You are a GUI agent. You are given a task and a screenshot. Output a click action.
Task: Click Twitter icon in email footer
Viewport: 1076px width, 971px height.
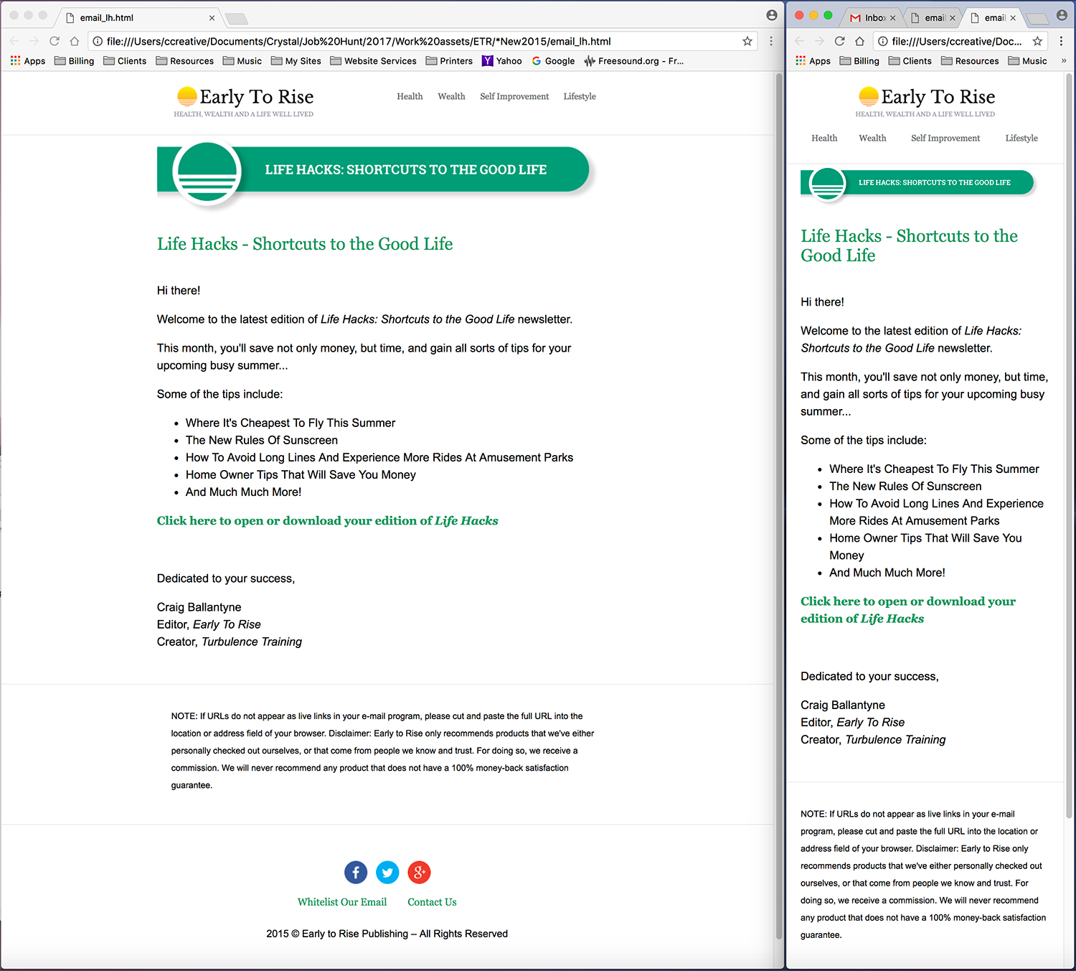coord(387,872)
